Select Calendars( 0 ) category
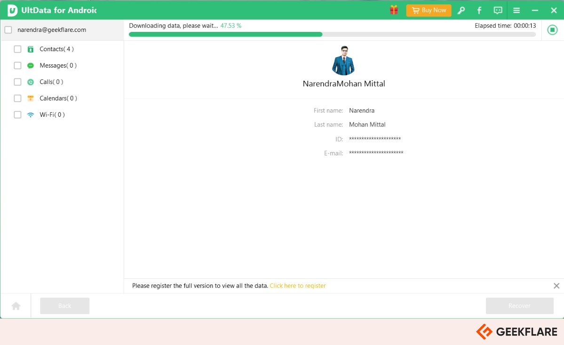This screenshot has height=345, width=564. point(58,99)
